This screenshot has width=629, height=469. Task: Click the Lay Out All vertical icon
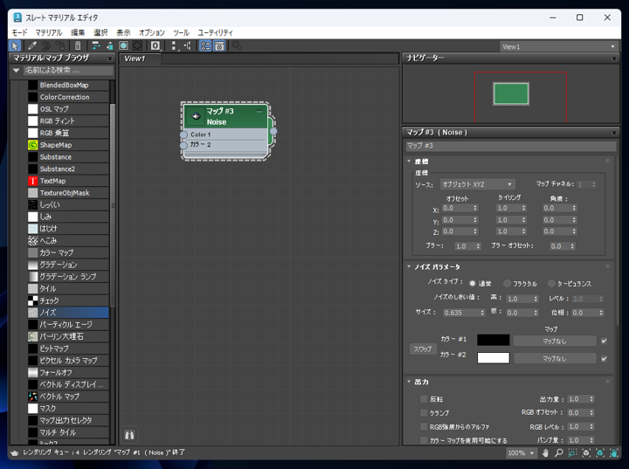(174, 45)
